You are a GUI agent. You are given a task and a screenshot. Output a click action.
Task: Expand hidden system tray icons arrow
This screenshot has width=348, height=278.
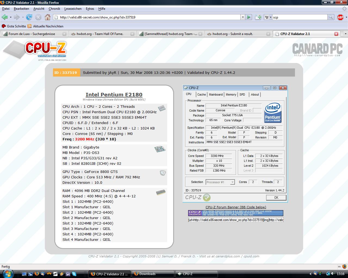(x=310, y=274)
